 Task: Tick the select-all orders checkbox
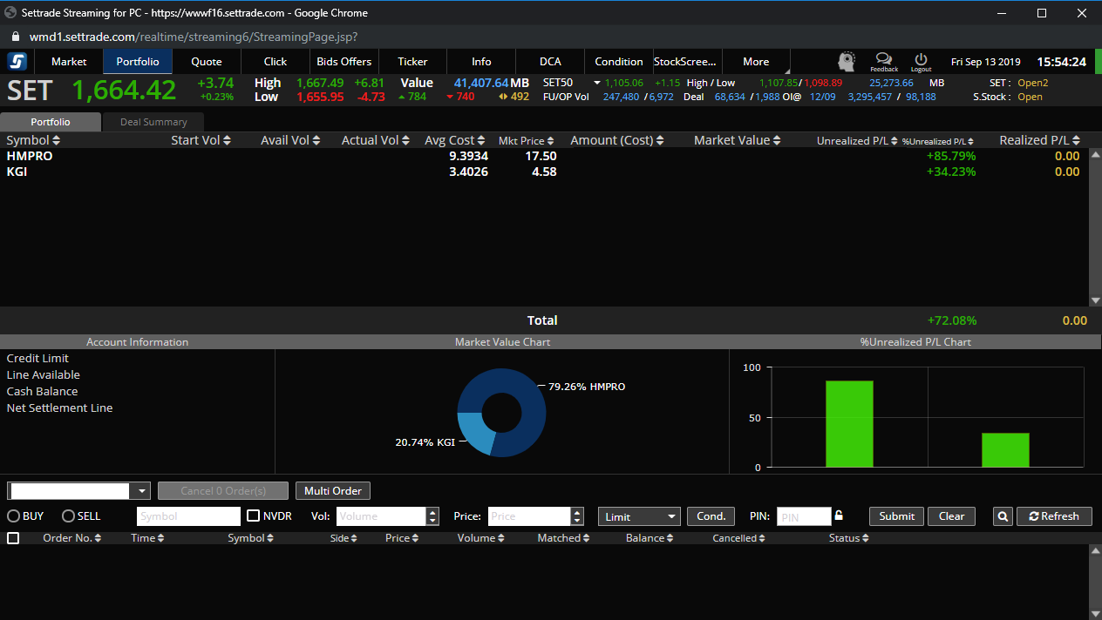pyautogui.click(x=13, y=538)
